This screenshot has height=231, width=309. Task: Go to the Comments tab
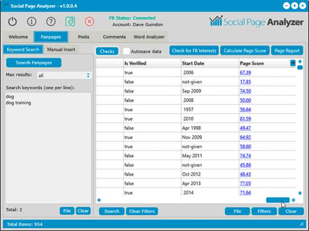pos(115,37)
